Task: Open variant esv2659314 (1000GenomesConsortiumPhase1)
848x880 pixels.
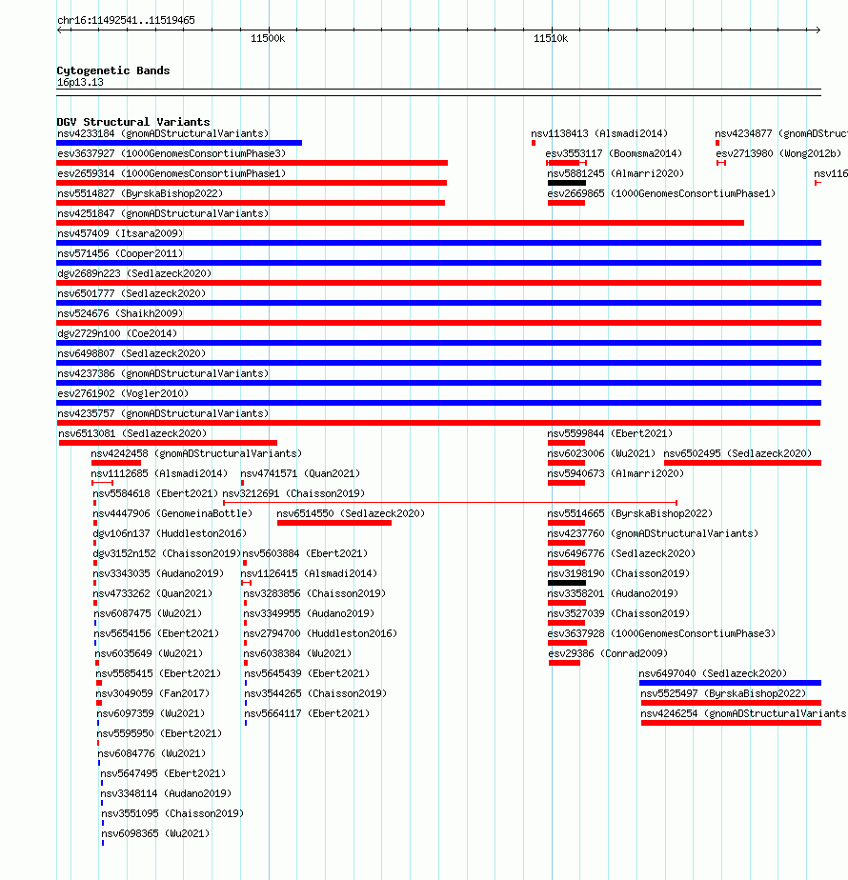Action: pyautogui.click(x=172, y=174)
